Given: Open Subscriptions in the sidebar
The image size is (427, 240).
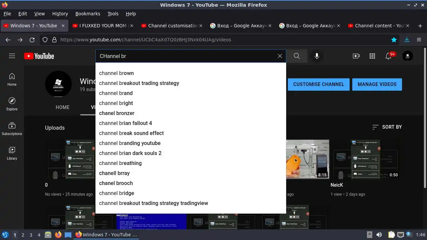Looking at the screenshot, I should (x=12, y=129).
